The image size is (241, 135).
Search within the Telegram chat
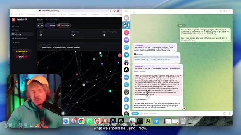click(221, 11)
